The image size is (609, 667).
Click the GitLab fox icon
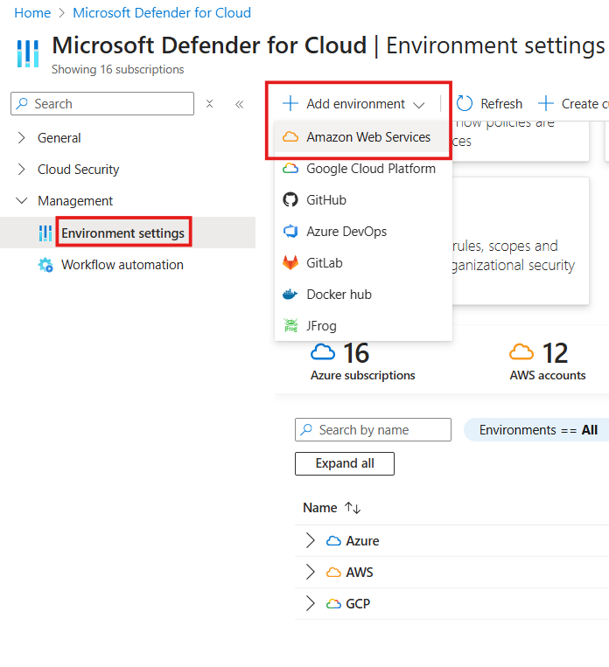pos(290,263)
